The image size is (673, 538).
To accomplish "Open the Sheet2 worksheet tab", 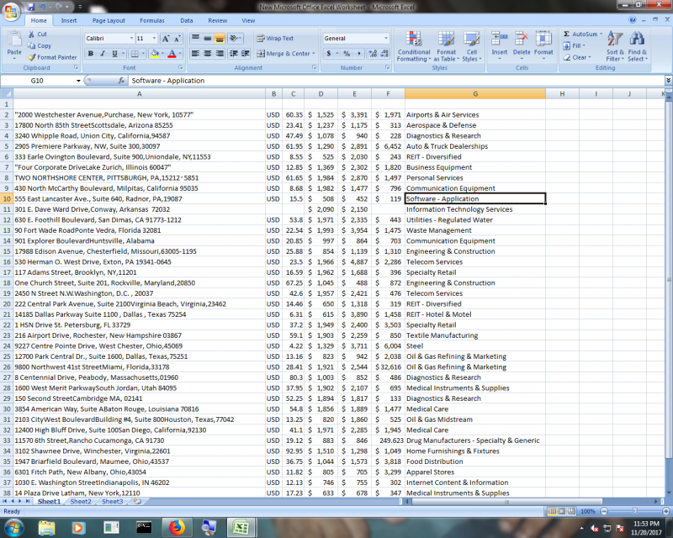I will [x=81, y=501].
